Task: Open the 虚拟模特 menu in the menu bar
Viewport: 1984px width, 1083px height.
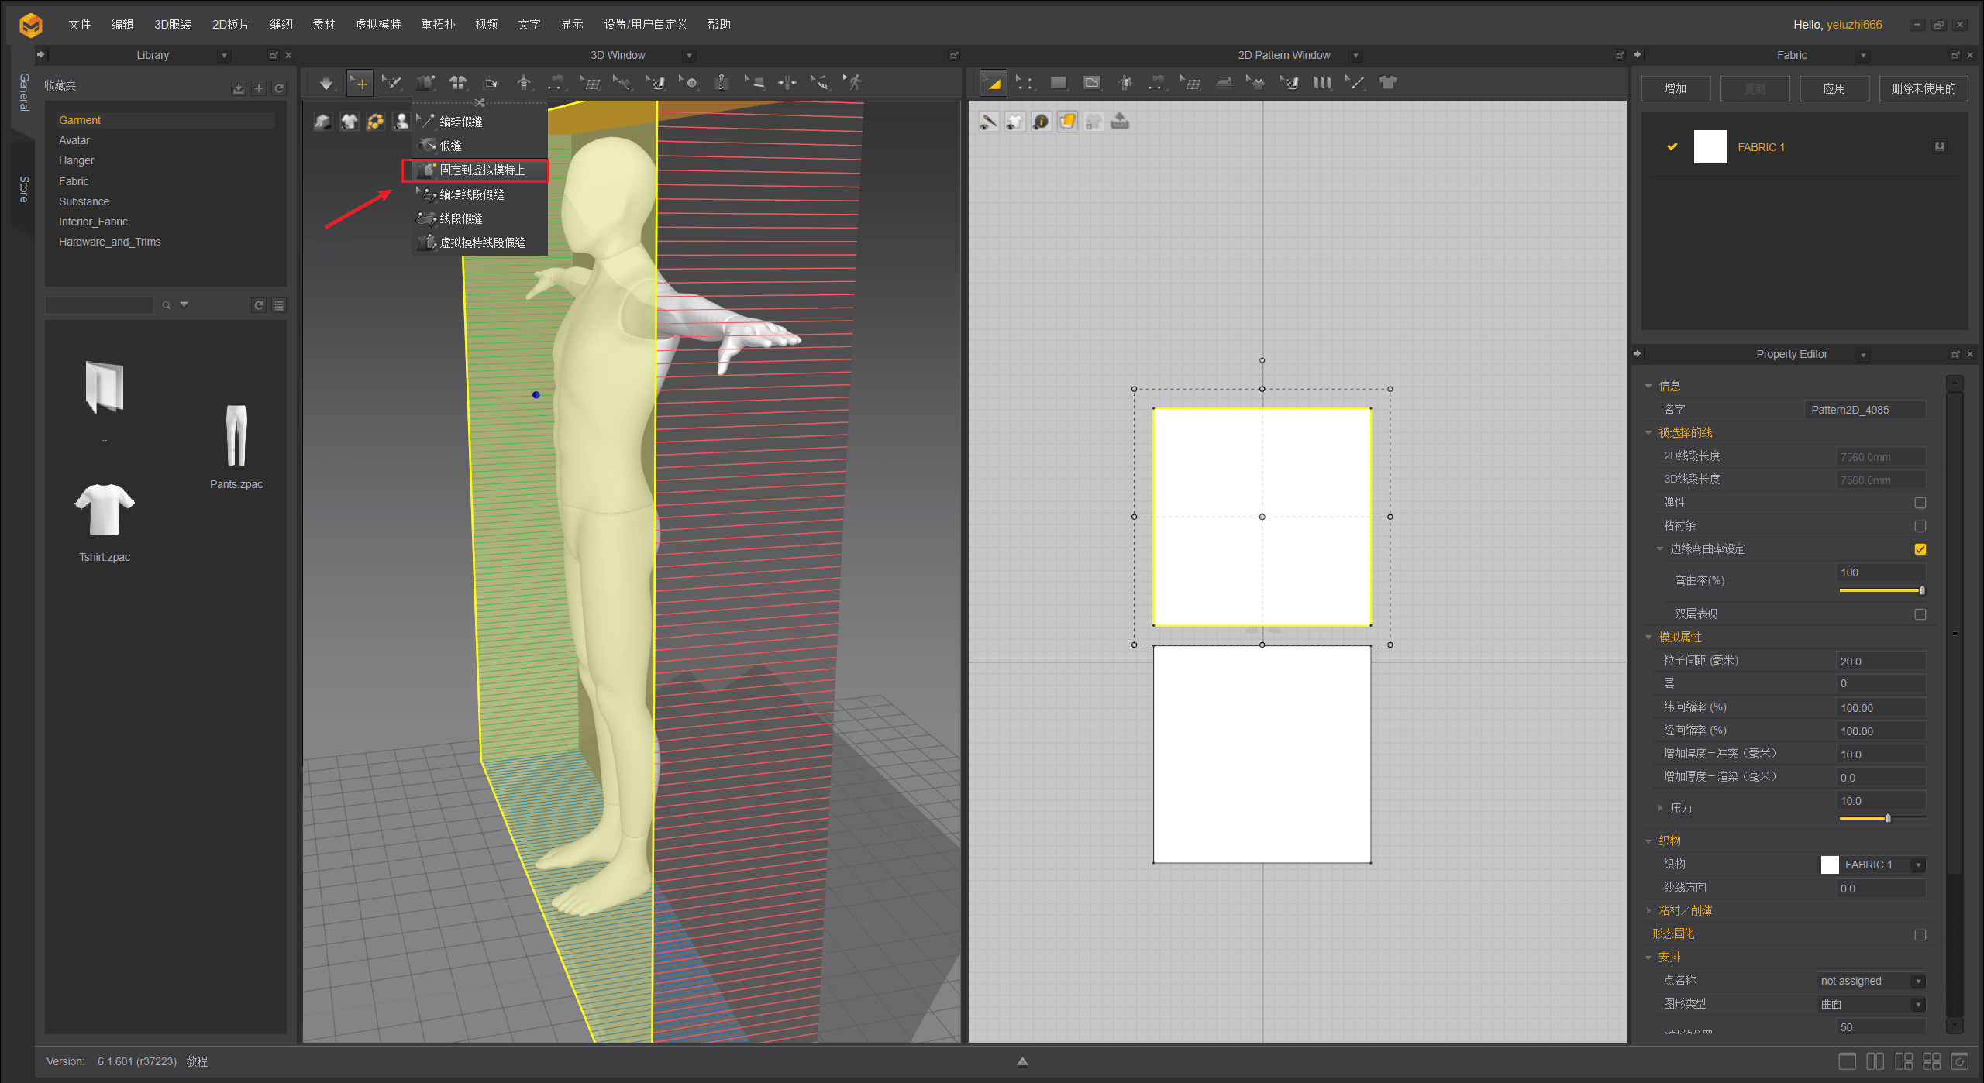Action: point(377,24)
